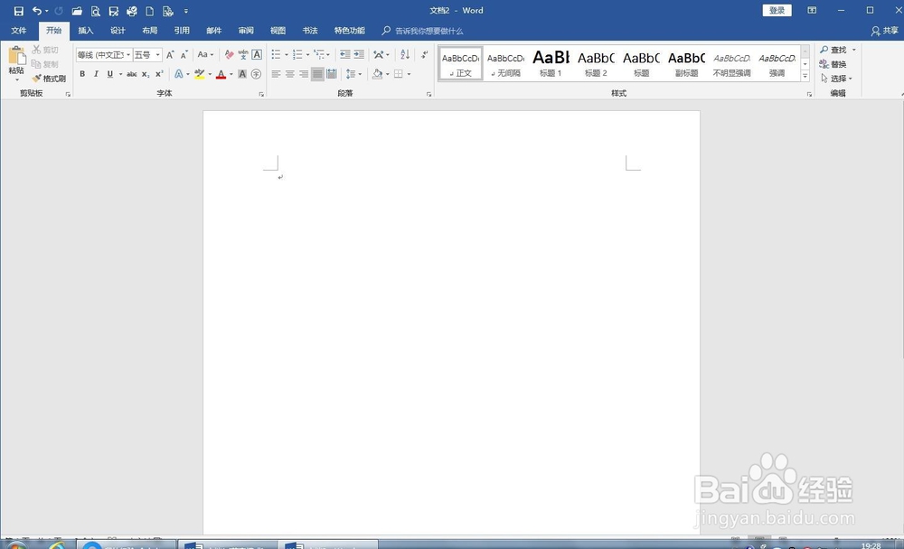Create a new blank document icon
The height and width of the screenshot is (549, 904).
pyautogui.click(x=149, y=11)
